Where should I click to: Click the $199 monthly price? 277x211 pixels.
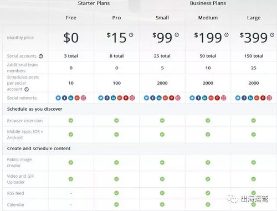[x=208, y=38]
